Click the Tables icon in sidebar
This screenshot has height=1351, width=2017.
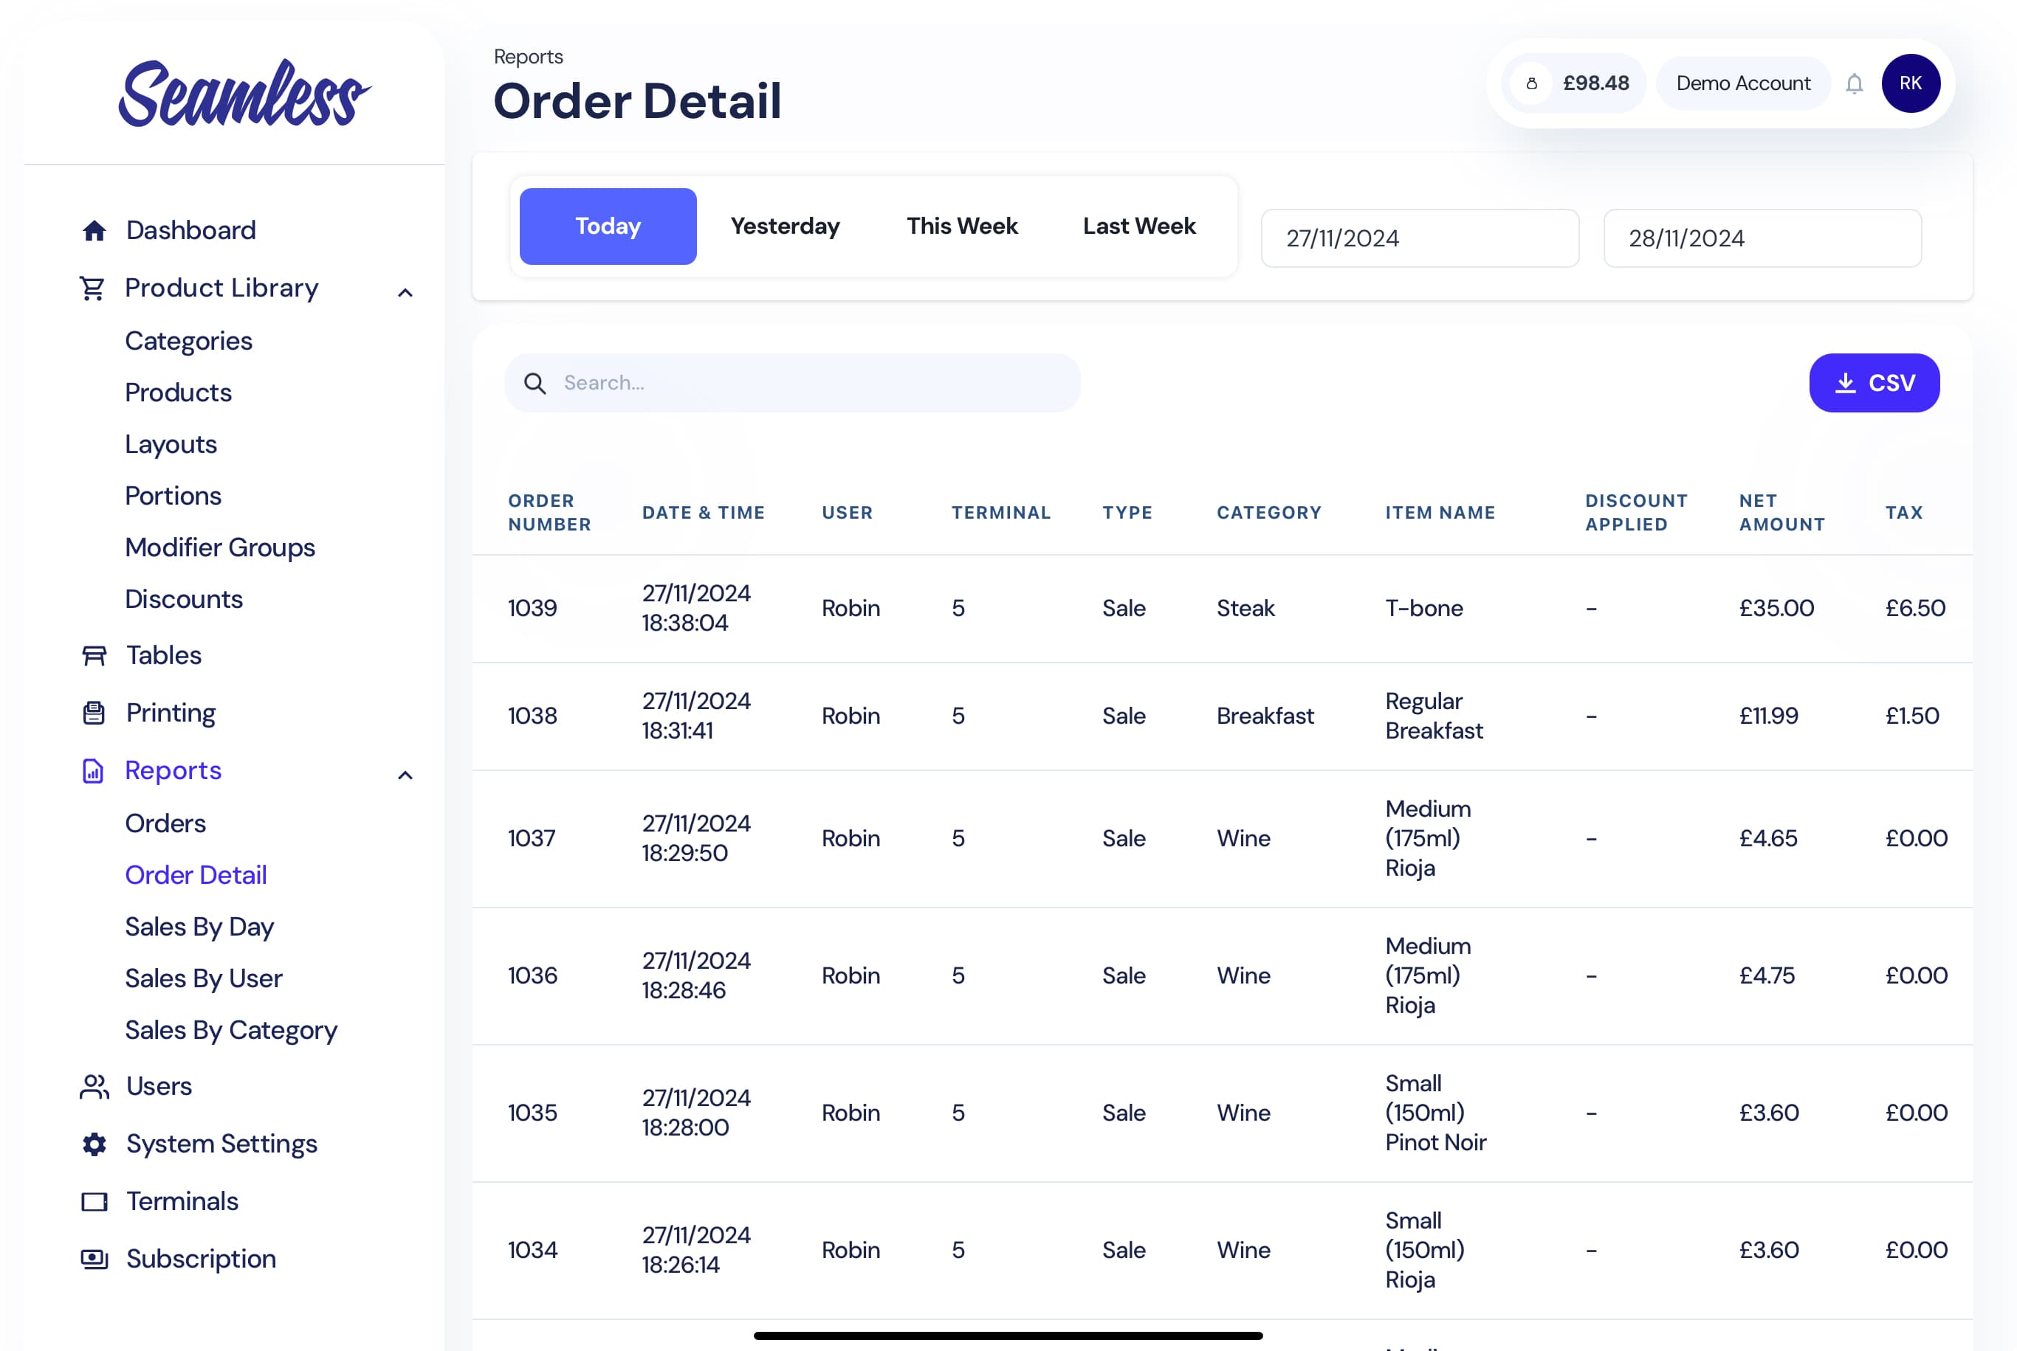click(x=94, y=654)
